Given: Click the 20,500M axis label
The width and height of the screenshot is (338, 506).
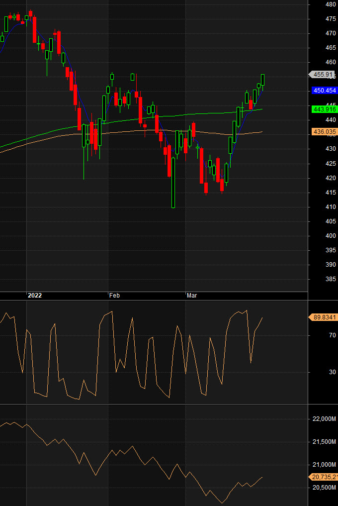Looking at the screenshot, I should (x=324, y=488).
